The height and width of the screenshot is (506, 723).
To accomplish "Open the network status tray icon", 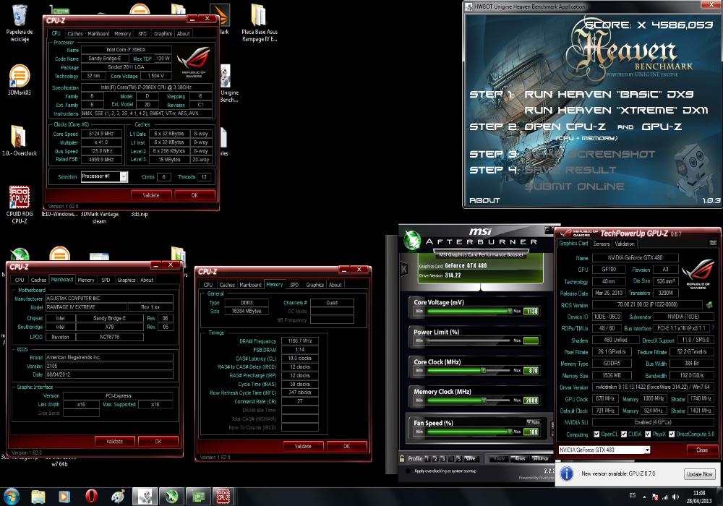I will click(665, 497).
